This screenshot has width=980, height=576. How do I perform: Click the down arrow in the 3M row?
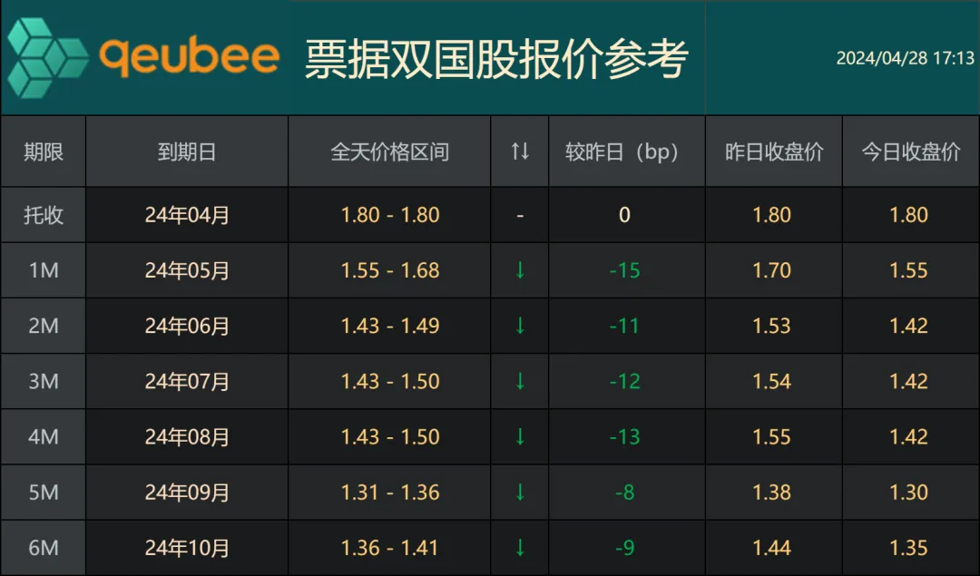520,381
